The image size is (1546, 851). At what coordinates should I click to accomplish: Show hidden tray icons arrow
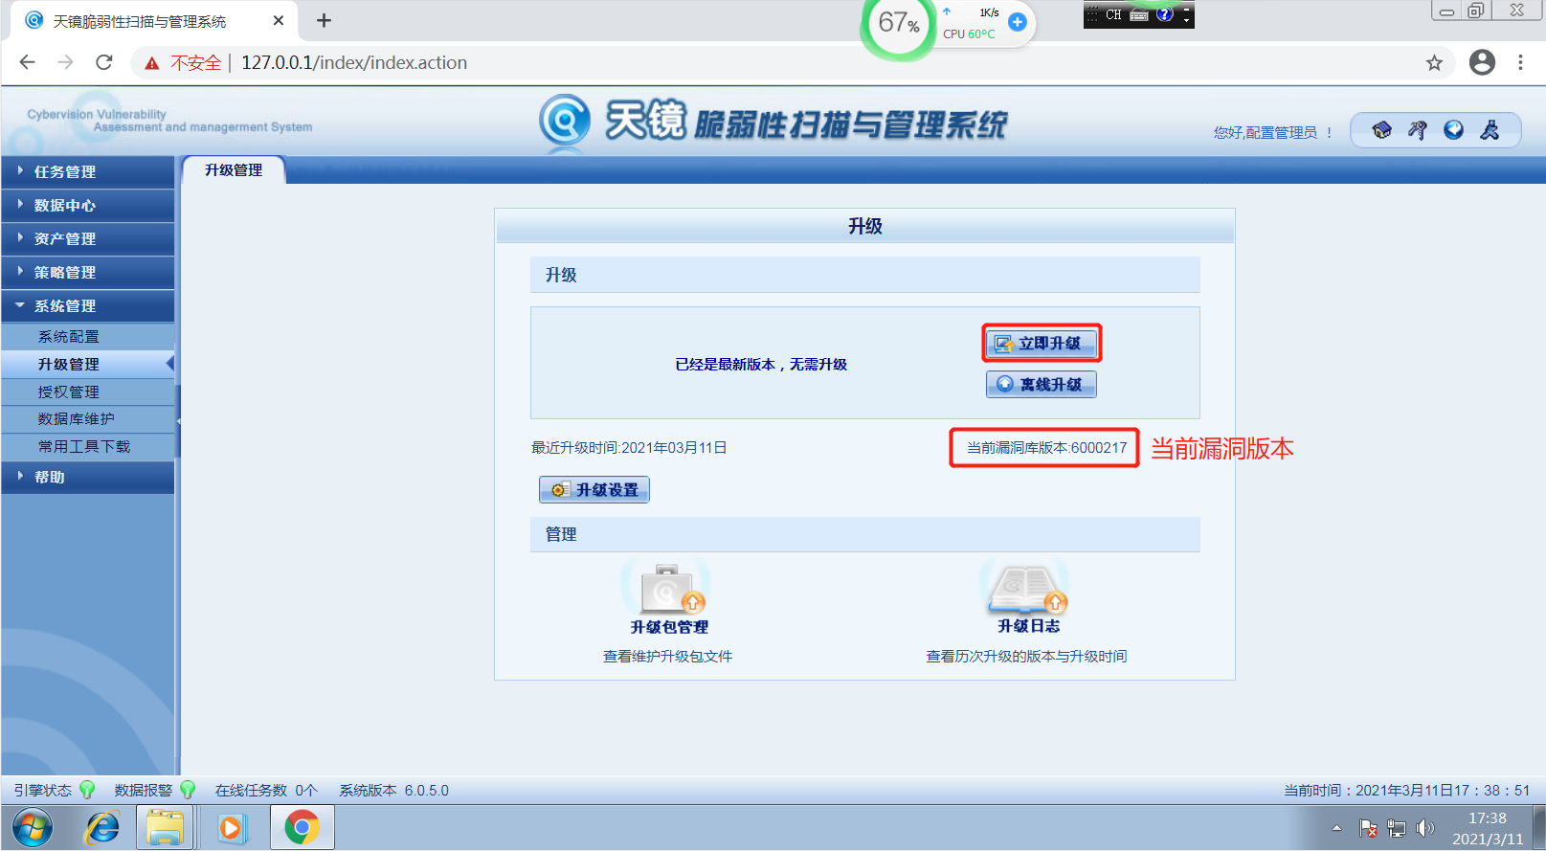click(x=1336, y=828)
